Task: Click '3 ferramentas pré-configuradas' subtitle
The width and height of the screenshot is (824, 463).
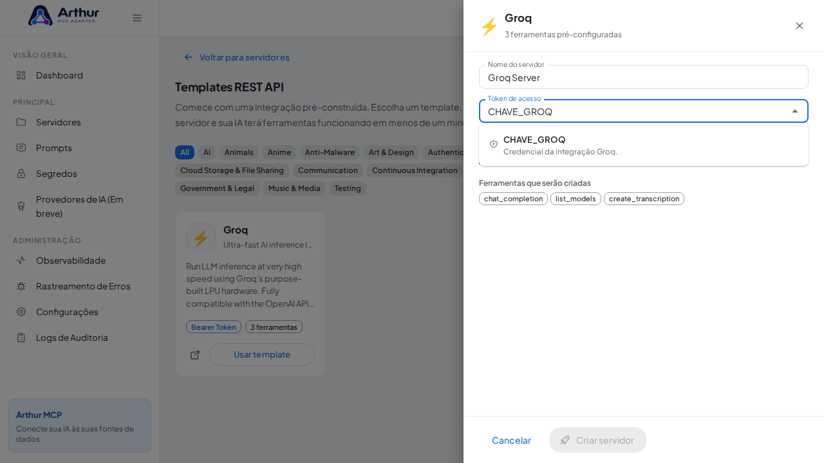Action: 563,35
